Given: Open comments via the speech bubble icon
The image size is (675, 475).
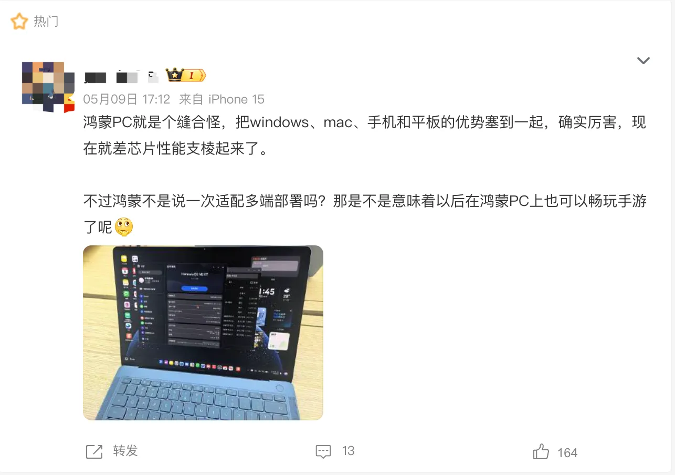Looking at the screenshot, I should [x=323, y=451].
